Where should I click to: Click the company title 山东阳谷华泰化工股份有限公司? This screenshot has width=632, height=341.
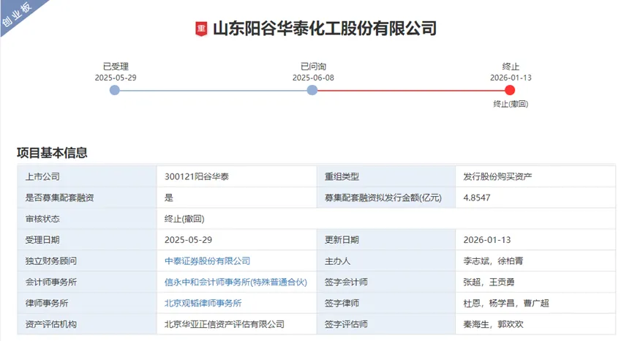pyautogui.click(x=325, y=29)
